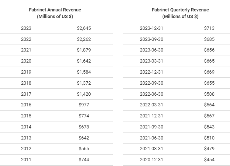This screenshot has width=230, height=166.
Task: Click the $1,879 revenue cell
Action: (84, 50)
